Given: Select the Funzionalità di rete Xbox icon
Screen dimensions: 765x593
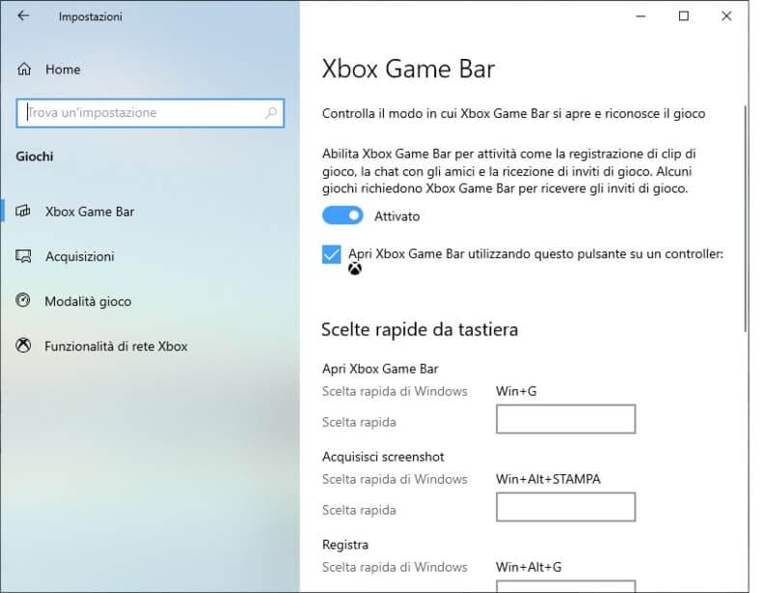Looking at the screenshot, I should [x=23, y=346].
